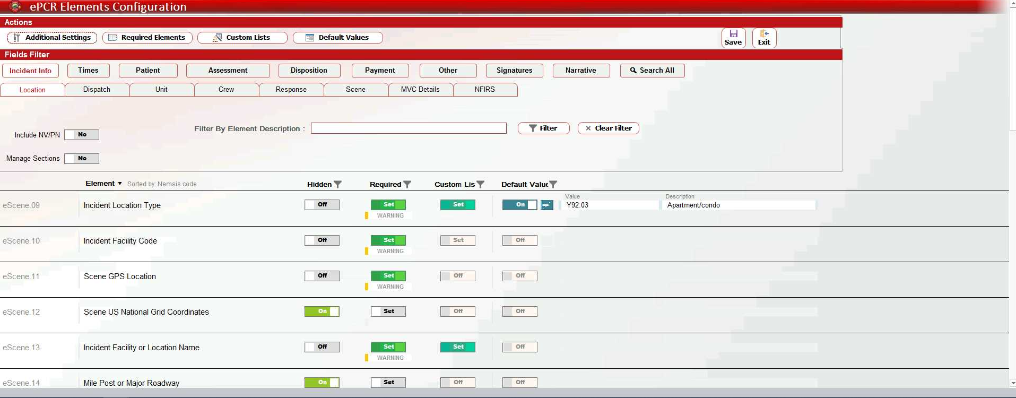Click the Hidden column filter funnel icon
The width and height of the screenshot is (1016, 398).
point(337,185)
